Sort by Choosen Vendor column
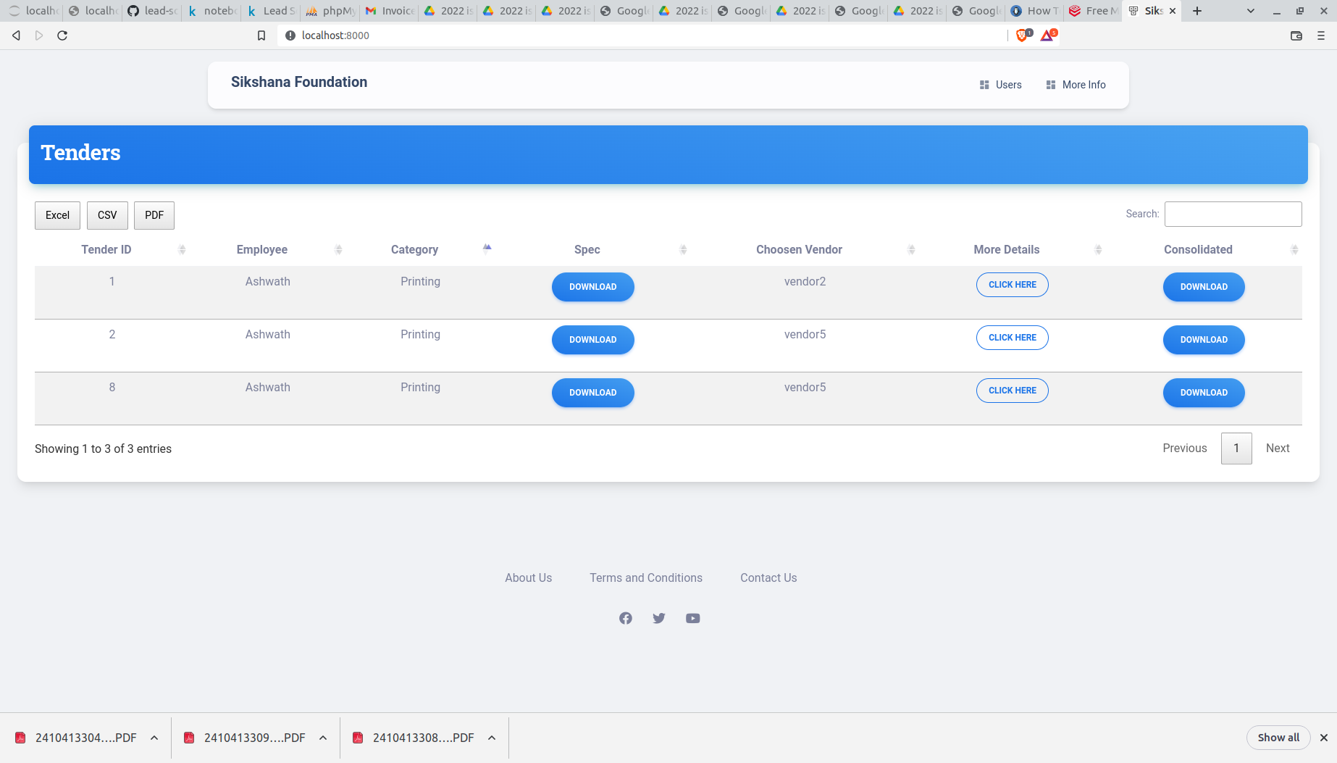Screen dimensions: 1337x763 click(799, 249)
